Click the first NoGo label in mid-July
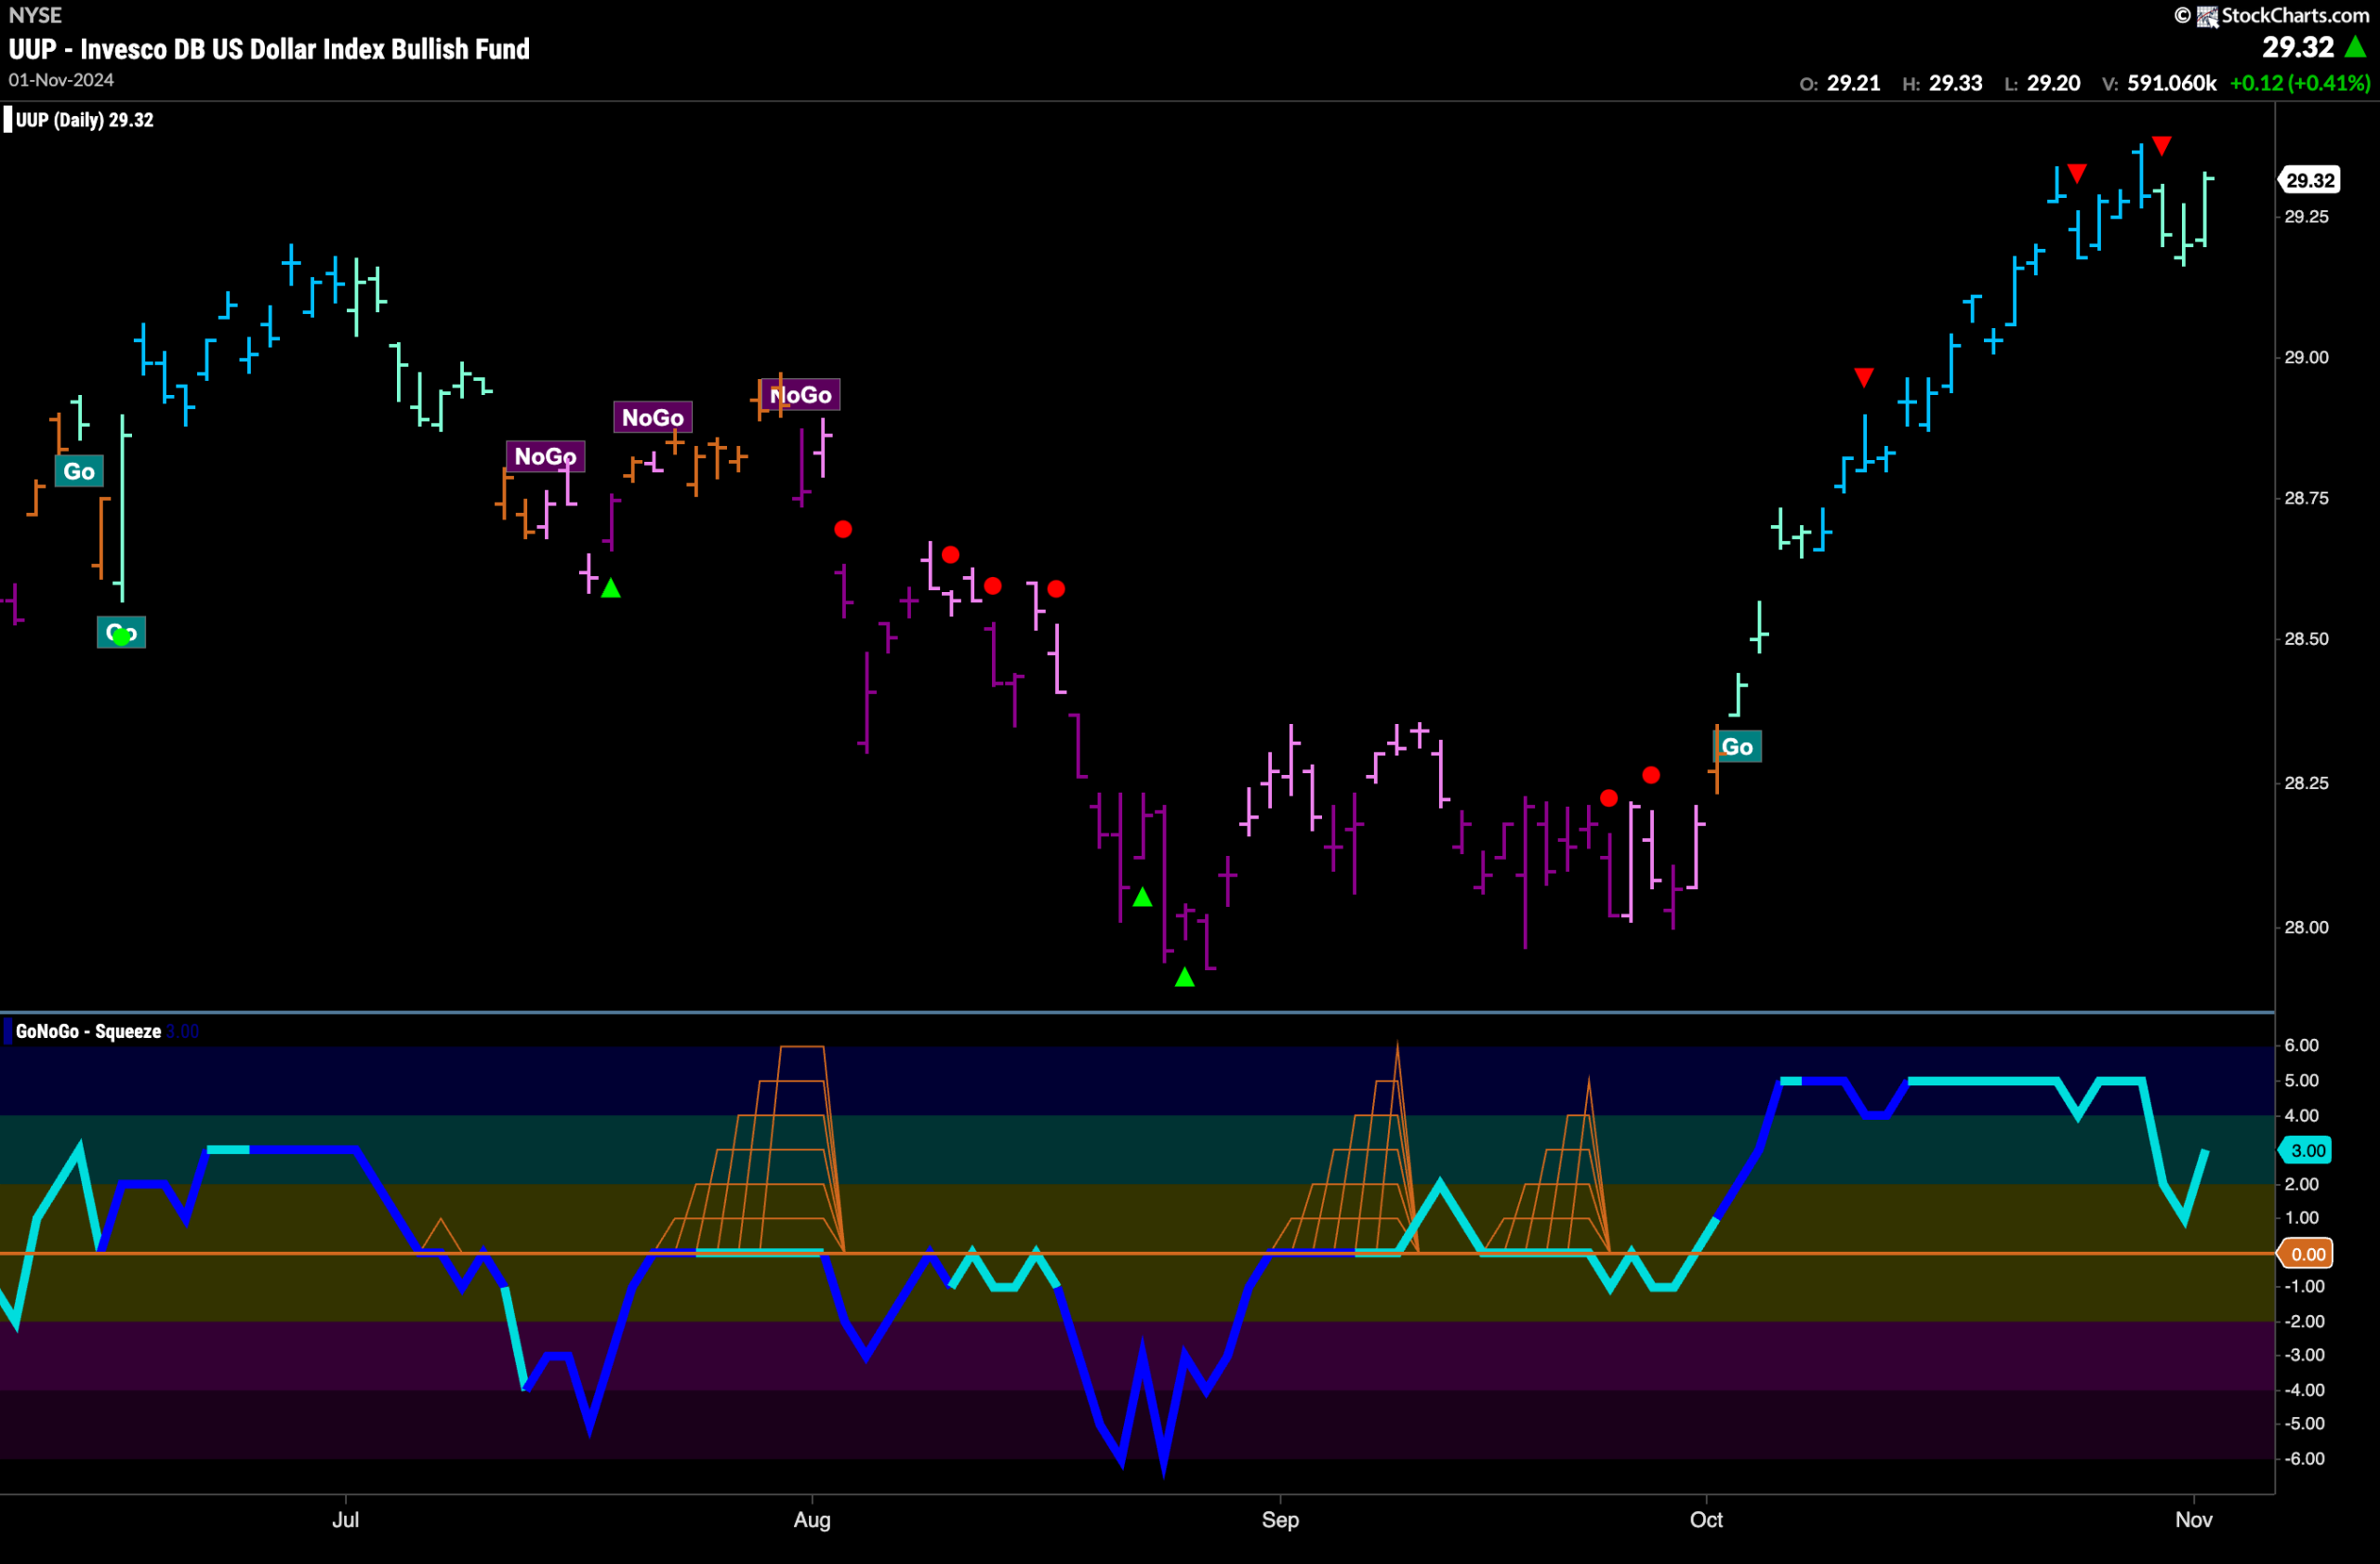This screenshot has height=1564, width=2380. 545,456
